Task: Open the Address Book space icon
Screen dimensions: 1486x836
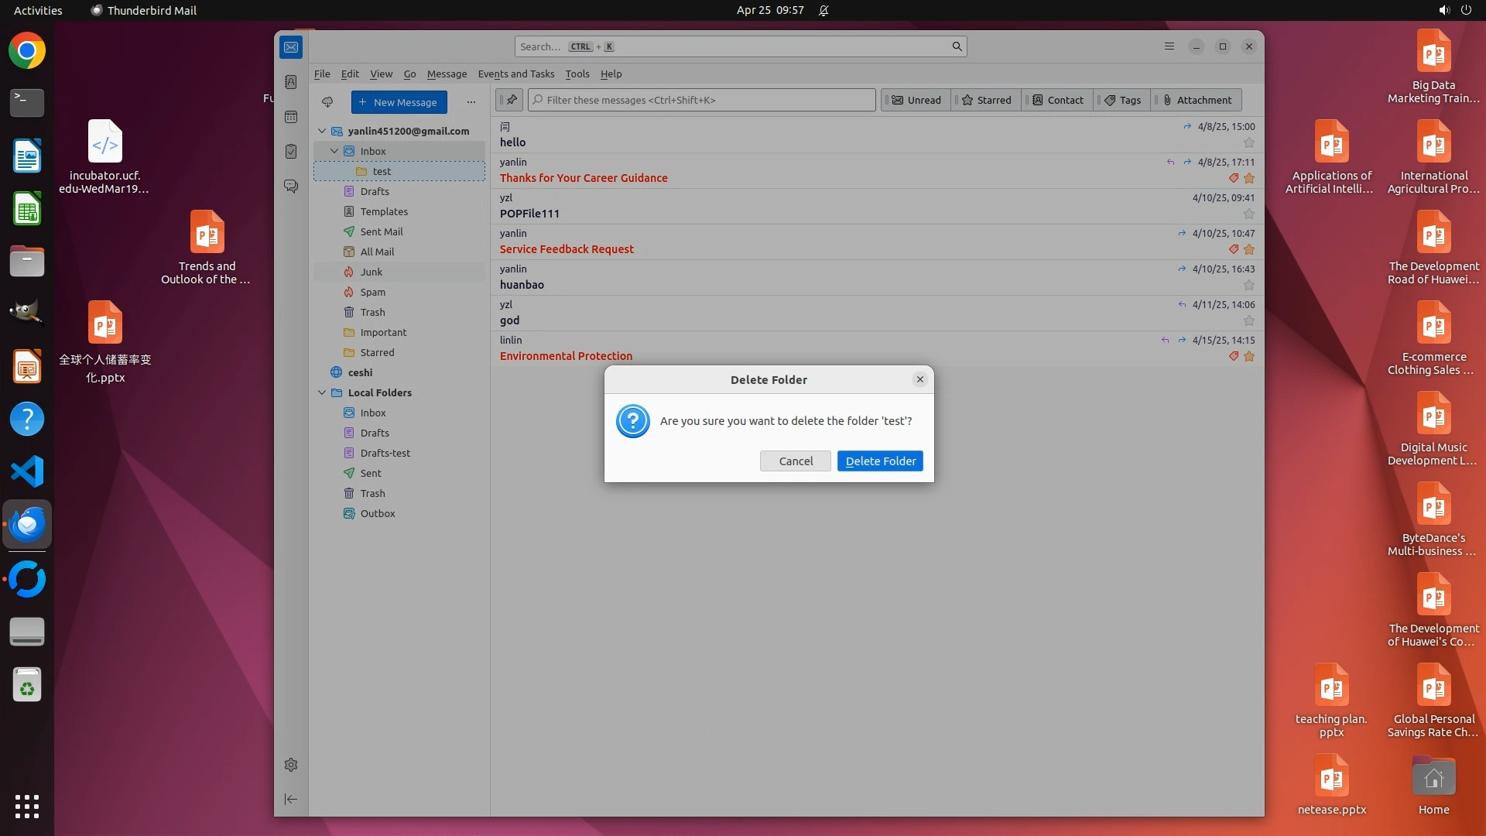Action: tap(291, 82)
